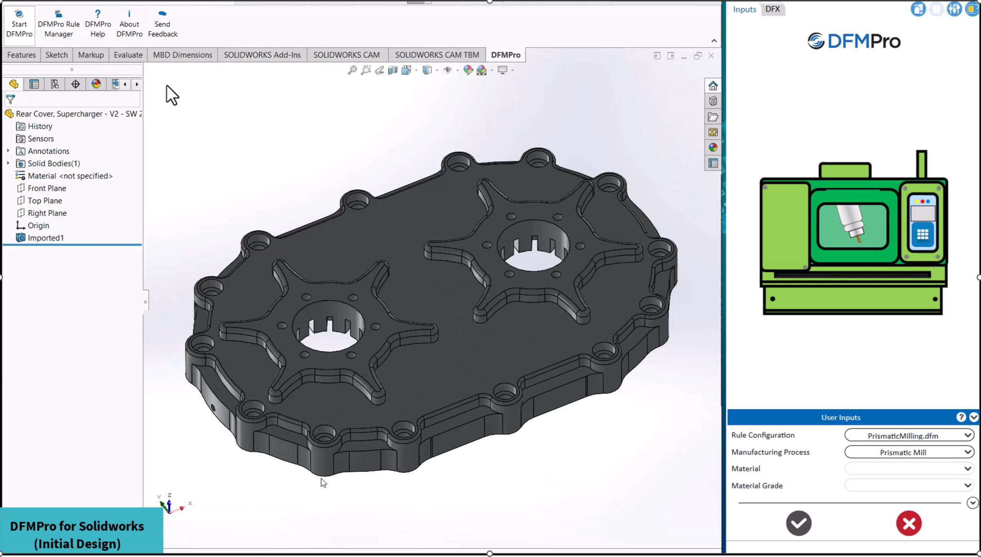The image size is (981, 557).
Task: Switch to the SOLIDWORKS CAM tab
Action: tap(346, 55)
